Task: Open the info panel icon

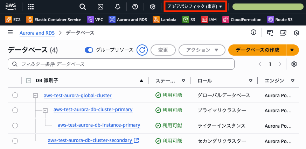Action: pyautogui.click(x=253, y=33)
